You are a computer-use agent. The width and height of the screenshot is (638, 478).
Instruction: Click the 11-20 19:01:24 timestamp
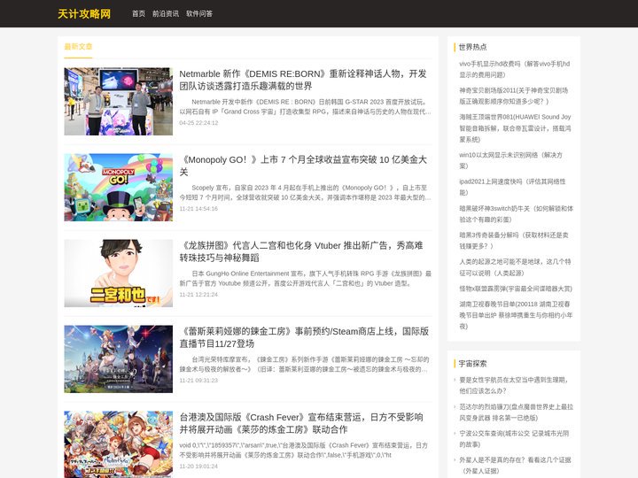[198, 466]
